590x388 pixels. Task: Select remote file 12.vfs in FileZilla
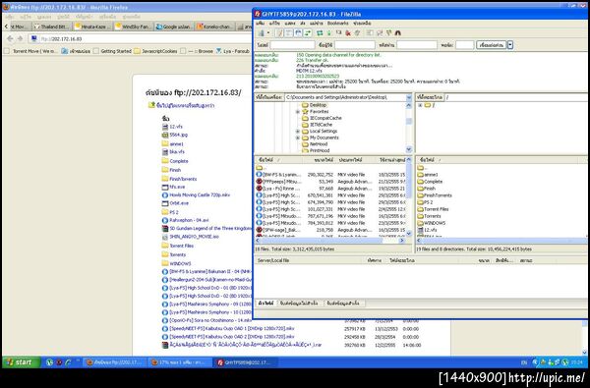pyautogui.click(x=427, y=230)
